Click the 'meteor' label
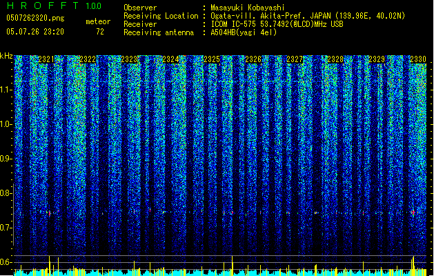Screen dimensions: 434x276 coord(98,21)
